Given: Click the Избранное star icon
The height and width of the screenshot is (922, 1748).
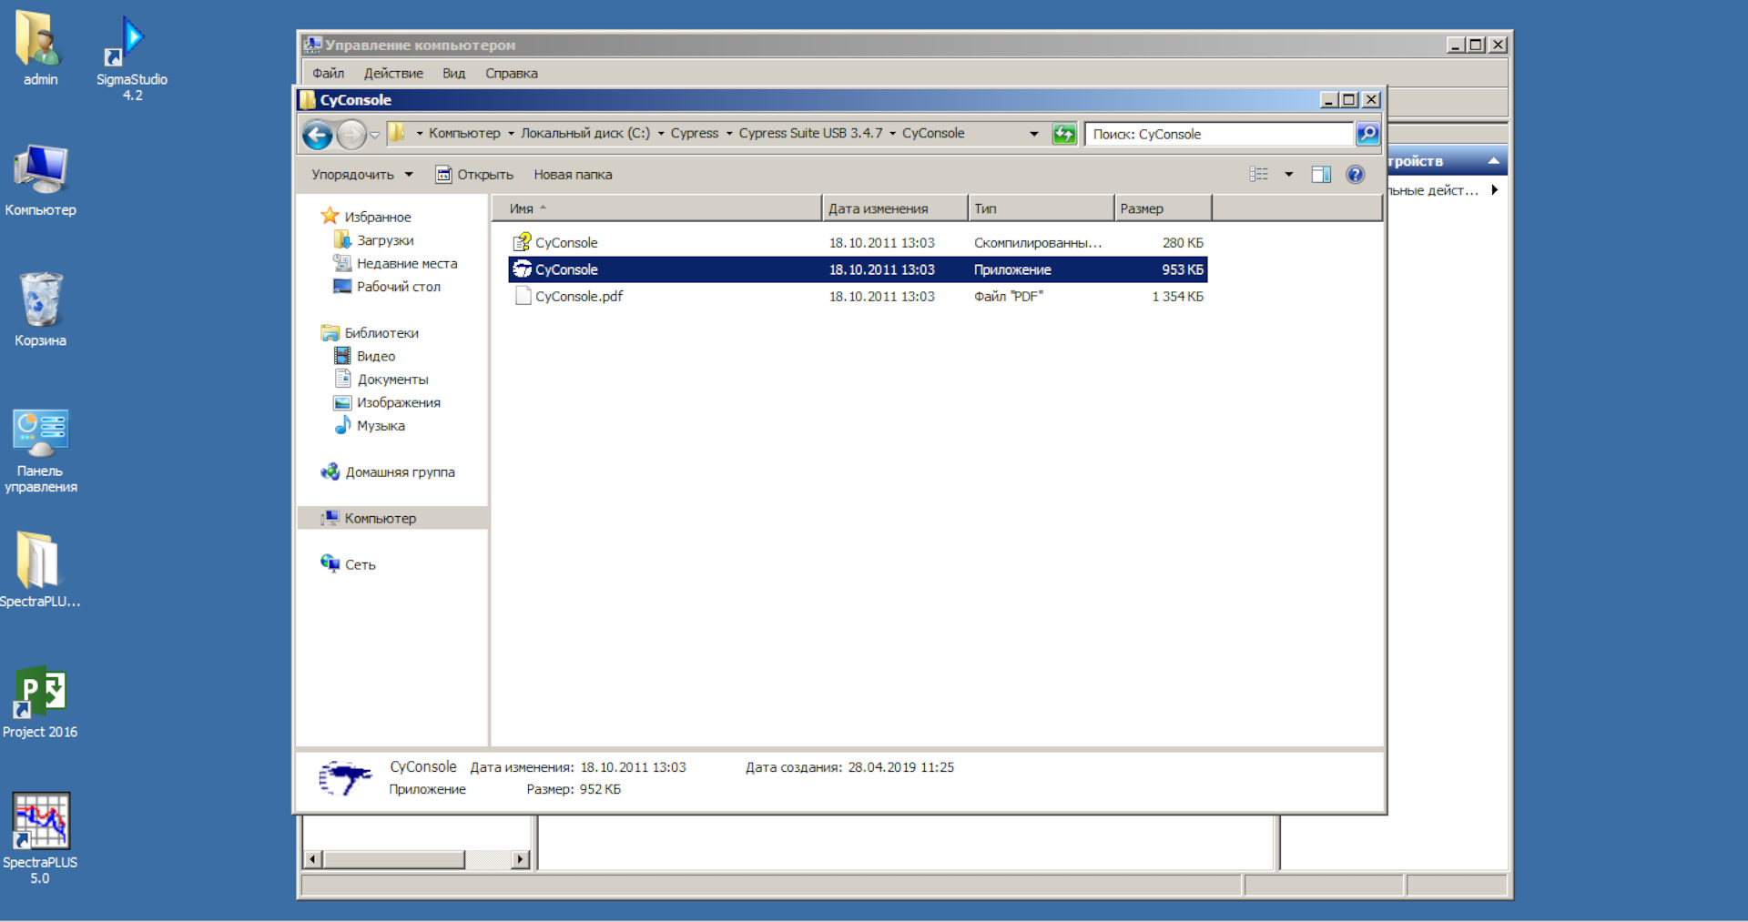Looking at the screenshot, I should 330,216.
